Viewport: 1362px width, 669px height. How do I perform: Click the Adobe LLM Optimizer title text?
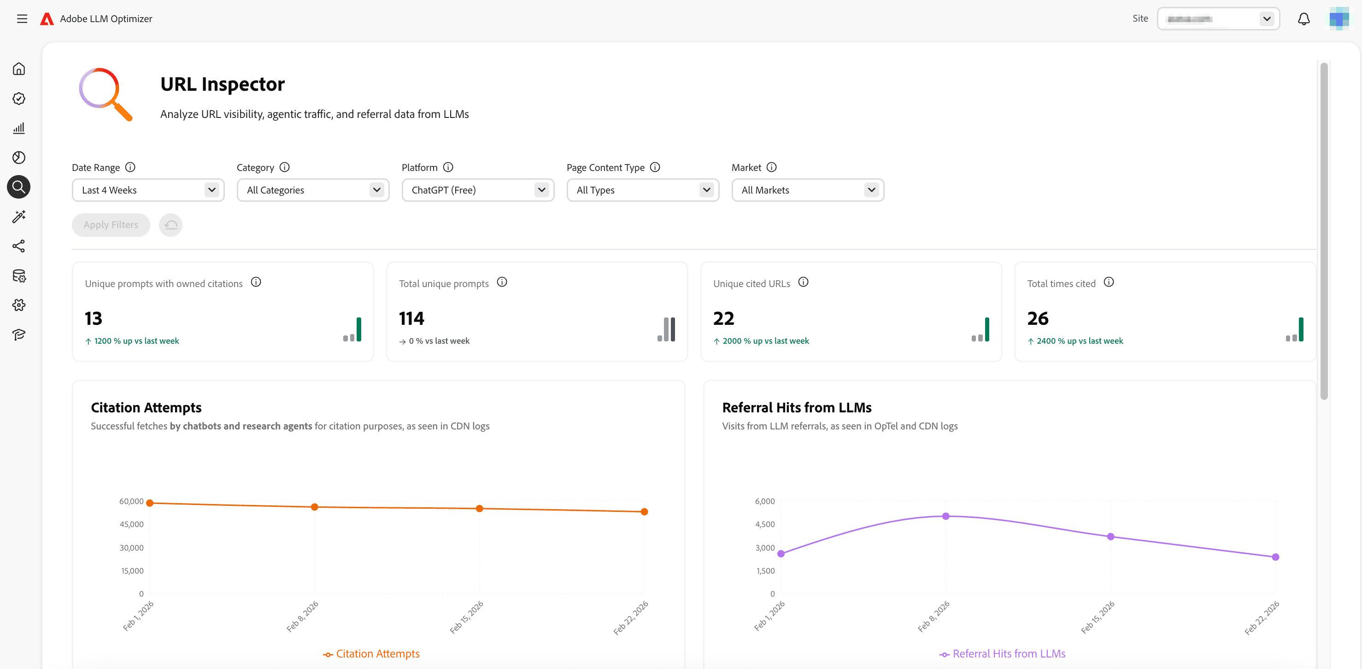(x=106, y=19)
